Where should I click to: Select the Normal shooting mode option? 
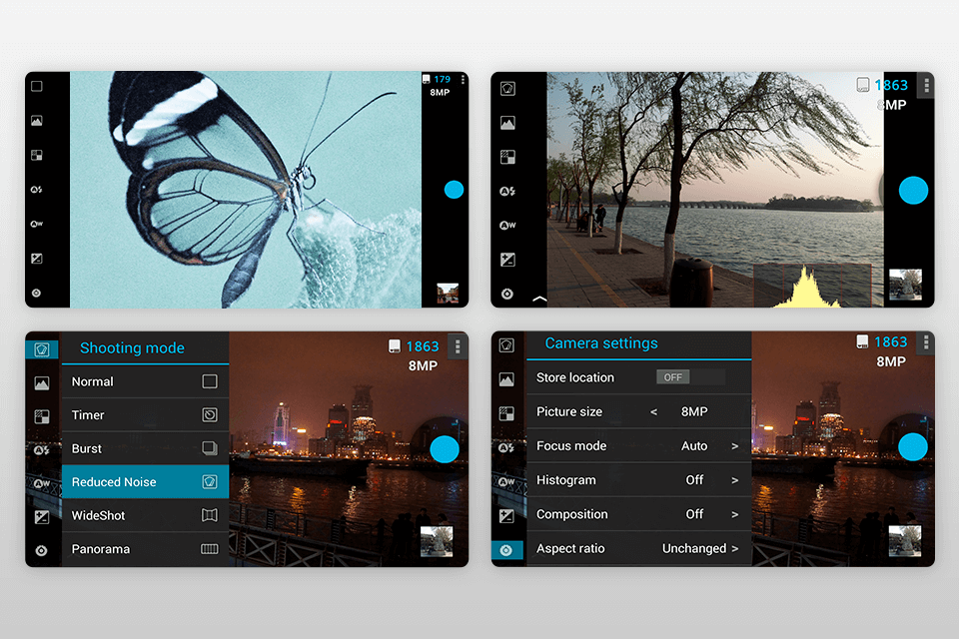point(145,381)
